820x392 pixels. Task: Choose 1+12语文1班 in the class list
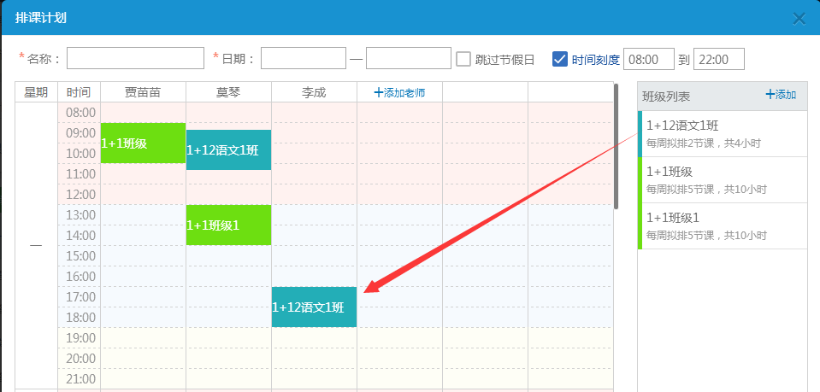[x=723, y=133]
